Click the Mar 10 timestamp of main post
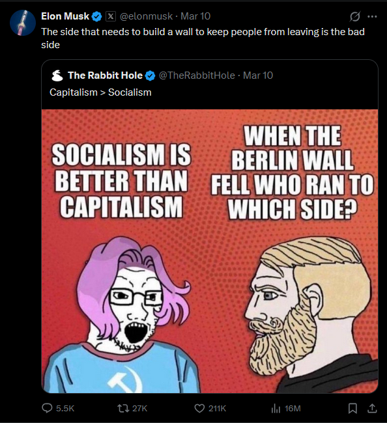387x423 pixels. pos(195,16)
